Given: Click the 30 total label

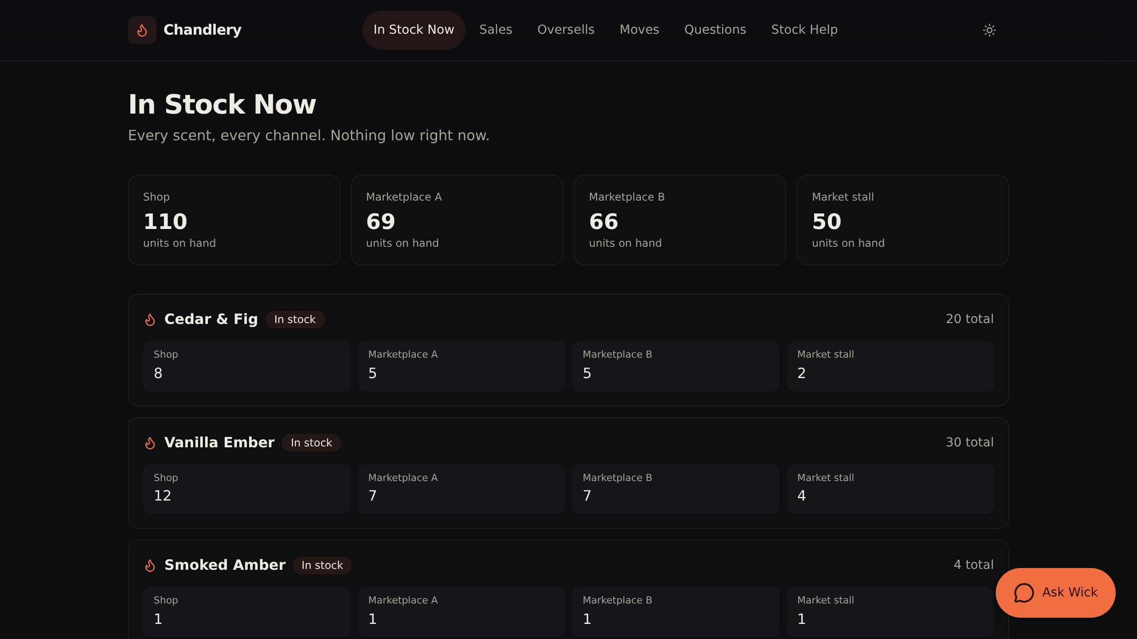Looking at the screenshot, I should coord(970,442).
